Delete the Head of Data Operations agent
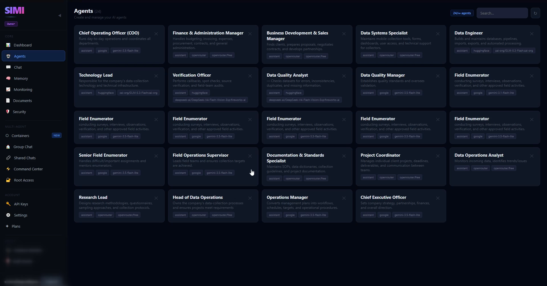The width and height of the screenshot is (547, 286). [x=250, y=198]
